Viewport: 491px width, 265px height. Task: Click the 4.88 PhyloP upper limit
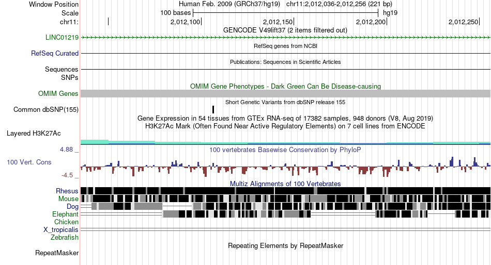(x=66, y=150)
